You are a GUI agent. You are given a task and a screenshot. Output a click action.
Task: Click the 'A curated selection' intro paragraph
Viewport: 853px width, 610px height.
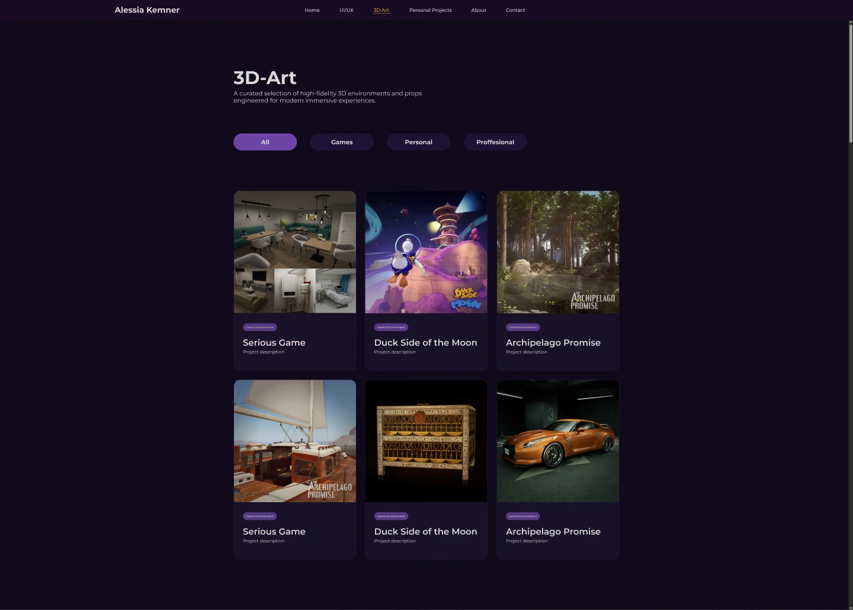pos(328,97)
